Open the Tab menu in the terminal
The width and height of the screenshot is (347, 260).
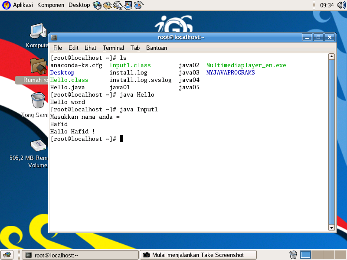135,48
